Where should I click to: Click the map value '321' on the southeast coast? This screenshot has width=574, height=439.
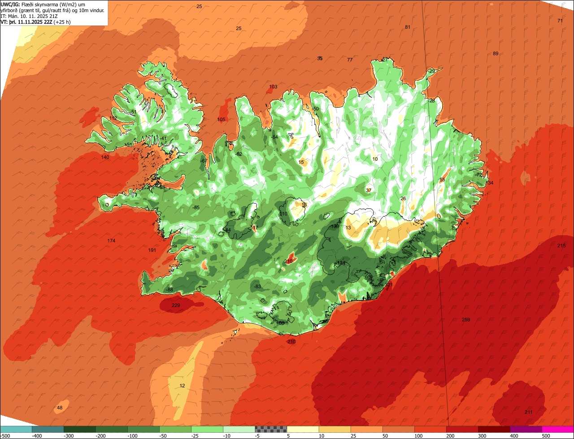pos(389,285)
